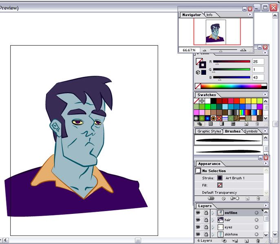The width and height of the screenshot is (280, 244).
Task: Click the out-of-web-color cube warning icon
Action: [198, 72]
